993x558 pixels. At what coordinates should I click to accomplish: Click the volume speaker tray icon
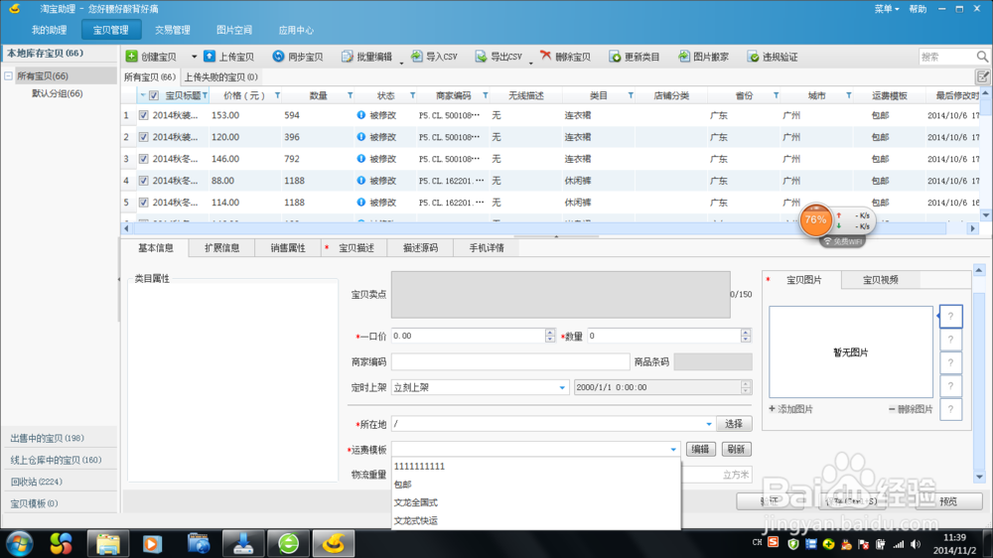tap(916, 544)
